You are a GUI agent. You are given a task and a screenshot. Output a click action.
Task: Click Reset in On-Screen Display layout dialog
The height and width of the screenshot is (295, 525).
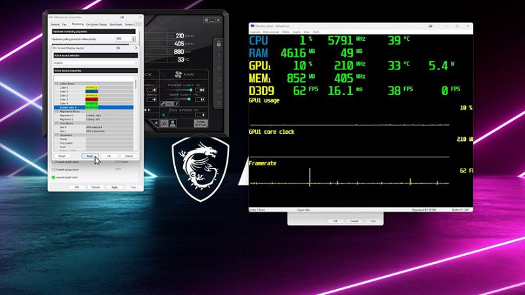[x=62, y=156]
